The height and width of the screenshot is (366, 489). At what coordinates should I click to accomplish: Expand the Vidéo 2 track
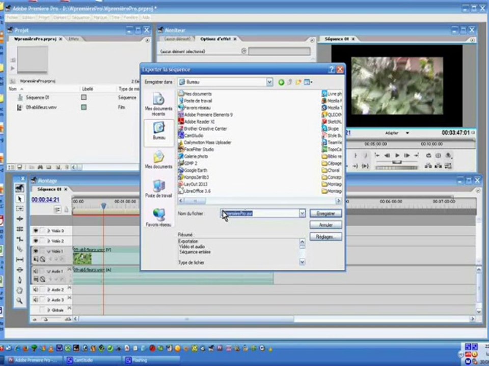click(x=49, y=241)
